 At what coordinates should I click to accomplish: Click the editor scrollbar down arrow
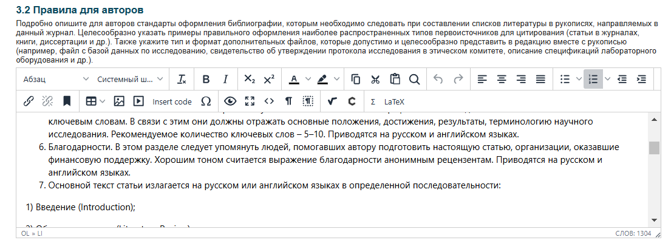point(655,220)
